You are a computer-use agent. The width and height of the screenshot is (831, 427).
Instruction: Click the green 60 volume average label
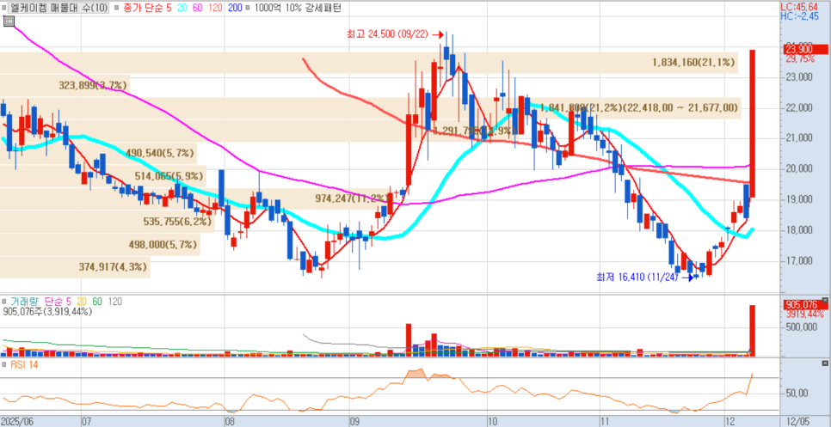click(97, 302)
